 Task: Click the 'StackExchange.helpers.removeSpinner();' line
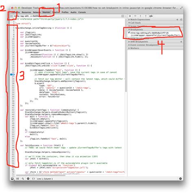[x=48, y=152]
